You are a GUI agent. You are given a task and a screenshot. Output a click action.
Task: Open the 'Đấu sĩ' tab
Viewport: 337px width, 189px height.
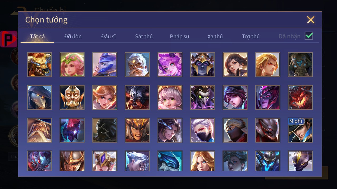pyautogui.click(x=109, y=37)
